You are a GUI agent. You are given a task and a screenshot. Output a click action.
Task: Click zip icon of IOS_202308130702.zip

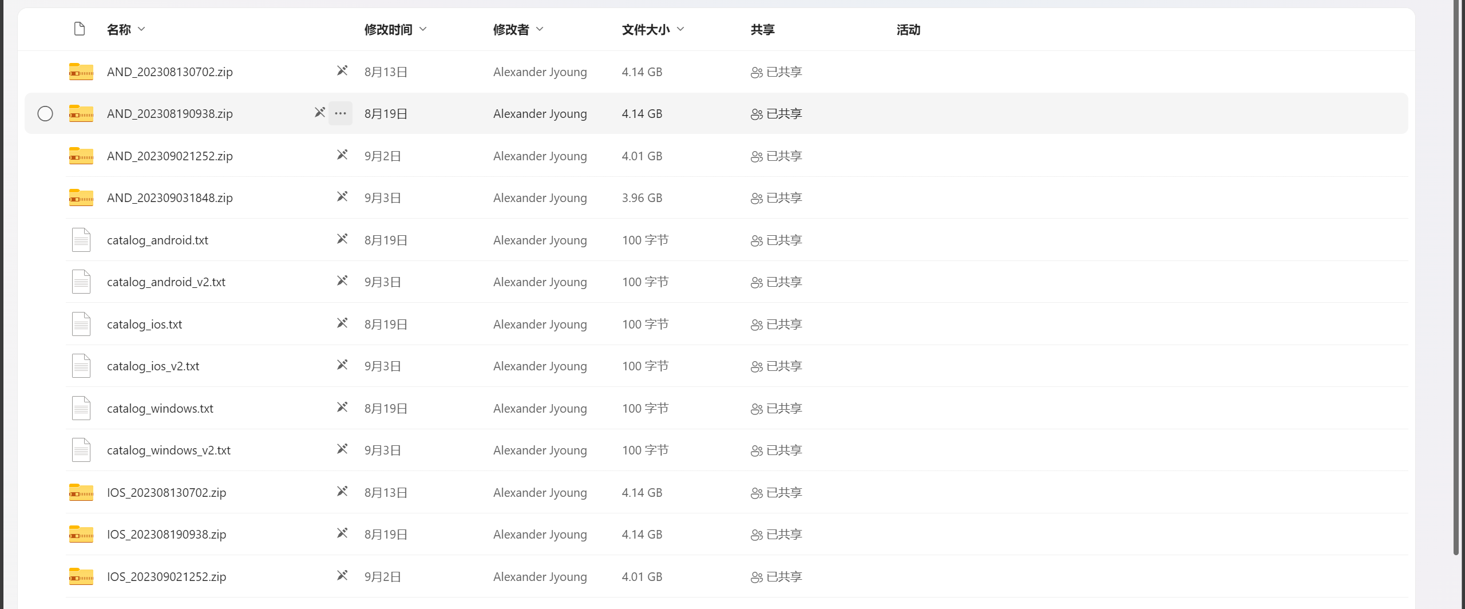tap(81, 492)
